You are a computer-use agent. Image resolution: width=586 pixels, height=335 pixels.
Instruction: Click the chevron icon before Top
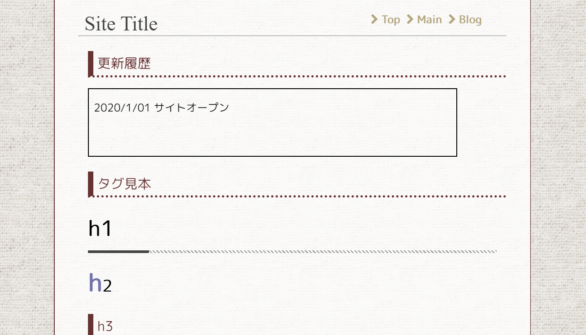click(x=375, y=19)
